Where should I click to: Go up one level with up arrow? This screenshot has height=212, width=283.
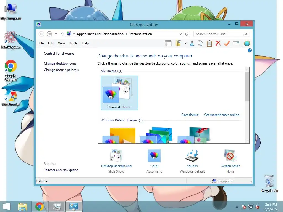62,34
